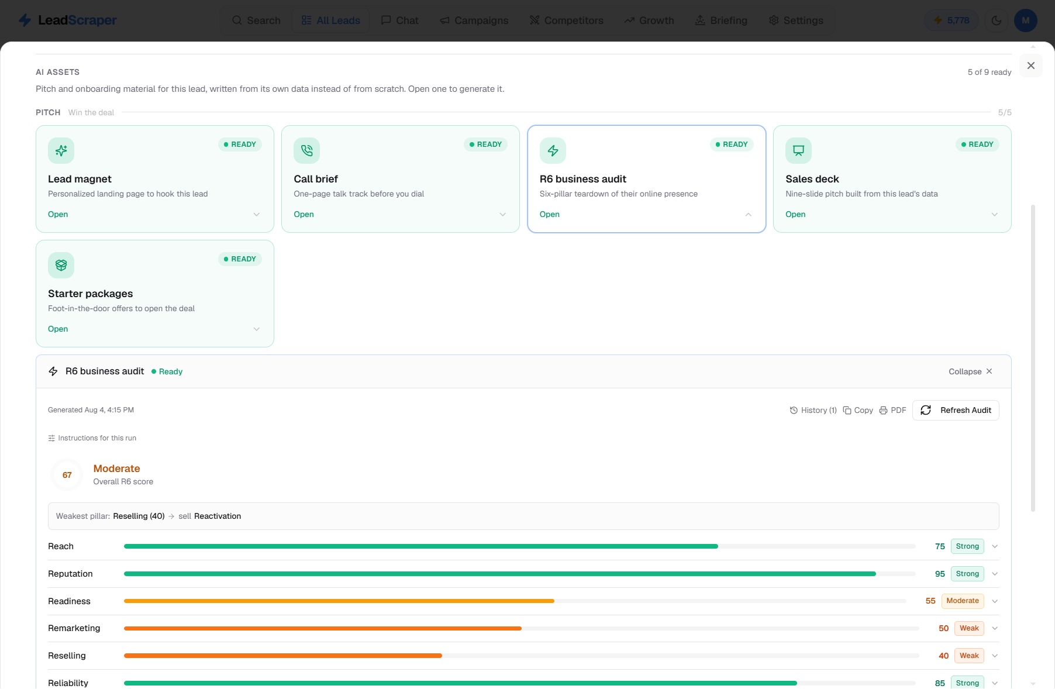
Task: Expand the Sales deck card chevron
Action: coord(995,215)
